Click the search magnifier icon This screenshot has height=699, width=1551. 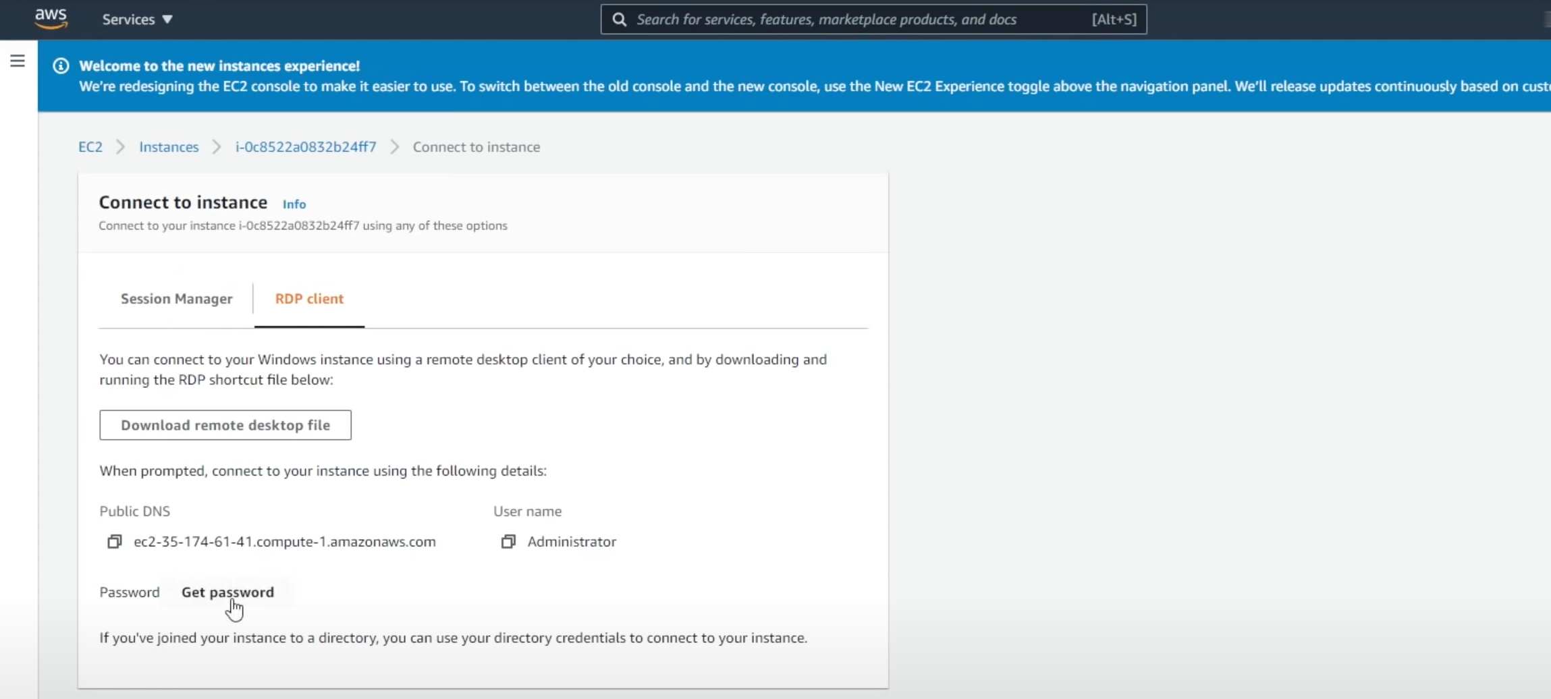619,20
